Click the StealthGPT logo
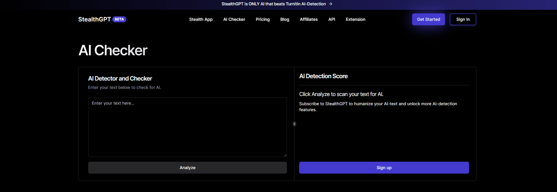The width and height of the screenshot is (557, 192). pos(94,19)
